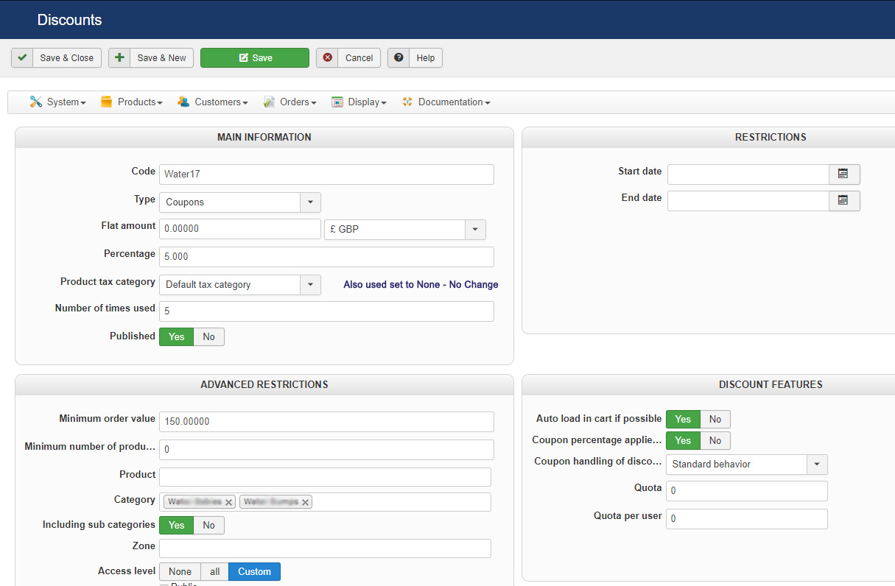Open the Display menu

pos(359,102)
